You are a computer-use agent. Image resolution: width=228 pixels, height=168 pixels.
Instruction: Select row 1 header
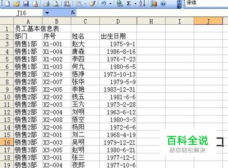coord(7,29)
